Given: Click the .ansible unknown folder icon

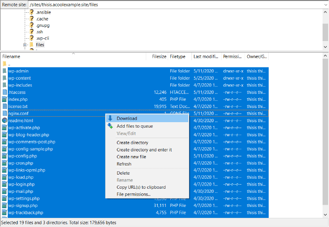Looking at the screenshot, I should 32,12.
